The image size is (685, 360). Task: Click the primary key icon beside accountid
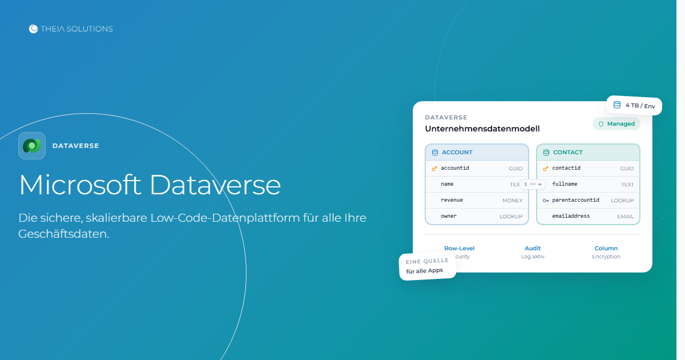434,169
